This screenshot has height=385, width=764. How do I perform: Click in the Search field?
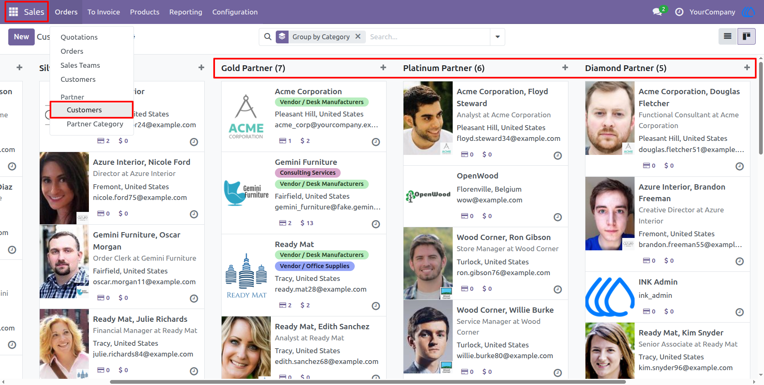428,37
